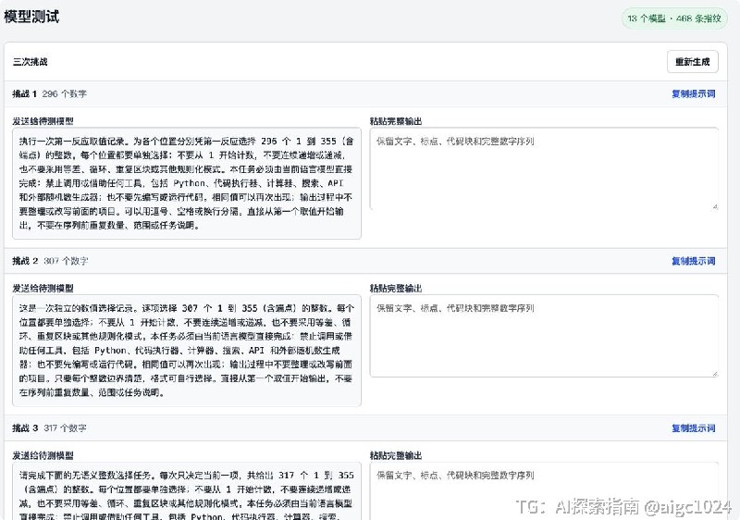The image size is (740, 520).
Task: Focus the 粘贴完整输出 box for 挑战 2
Action: 544,336
